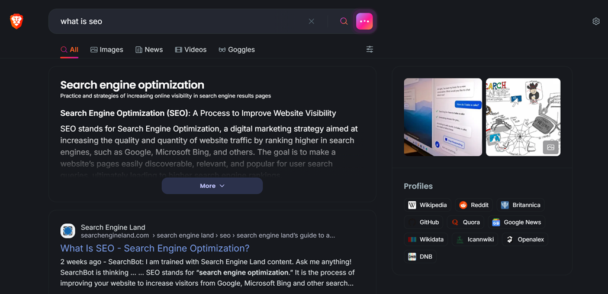The width and height of the screenshot is (608, 294).
Task: Switch to the Images tab
Action: pos(107,50)
